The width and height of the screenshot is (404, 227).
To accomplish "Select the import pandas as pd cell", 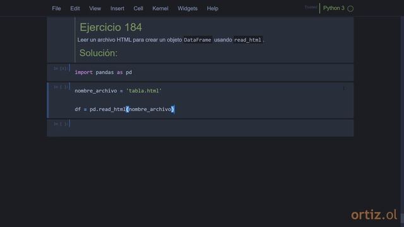I will pyautogui.click(x=200, y=73).
